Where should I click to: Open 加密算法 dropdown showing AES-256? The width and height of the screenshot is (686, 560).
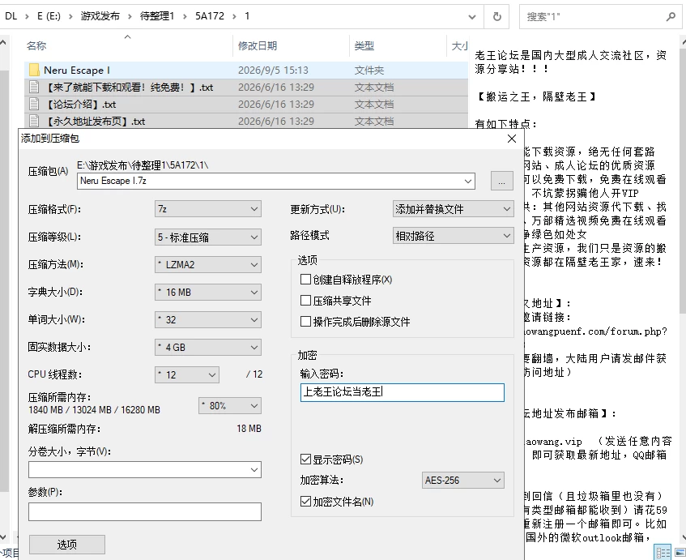pyautogui.click(x=463, y=481)
